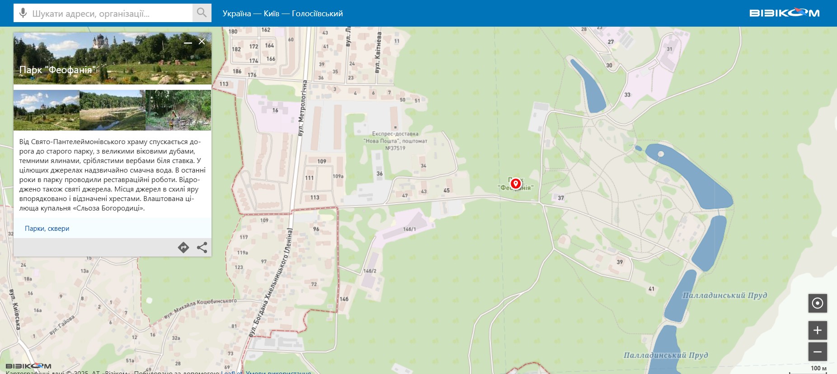Image resolution: width=837 pixels, height=374 pixels.
Task: Click the red location pin marker
Action: point(516,184)
